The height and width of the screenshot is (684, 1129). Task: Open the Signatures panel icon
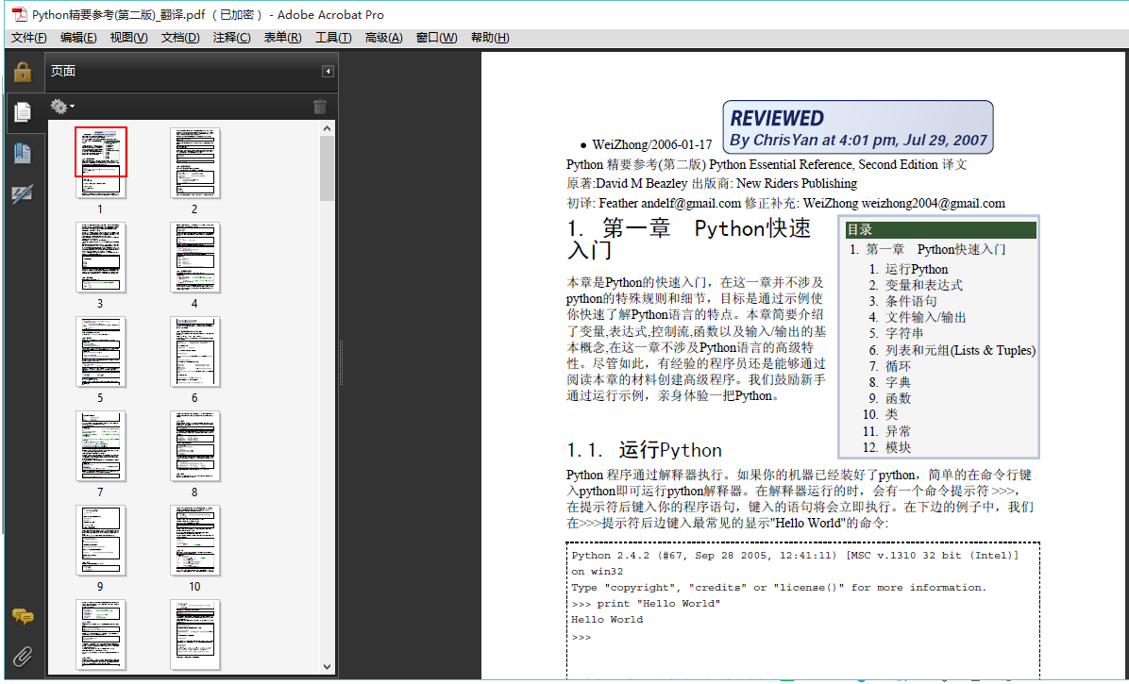tap(23, 194)
